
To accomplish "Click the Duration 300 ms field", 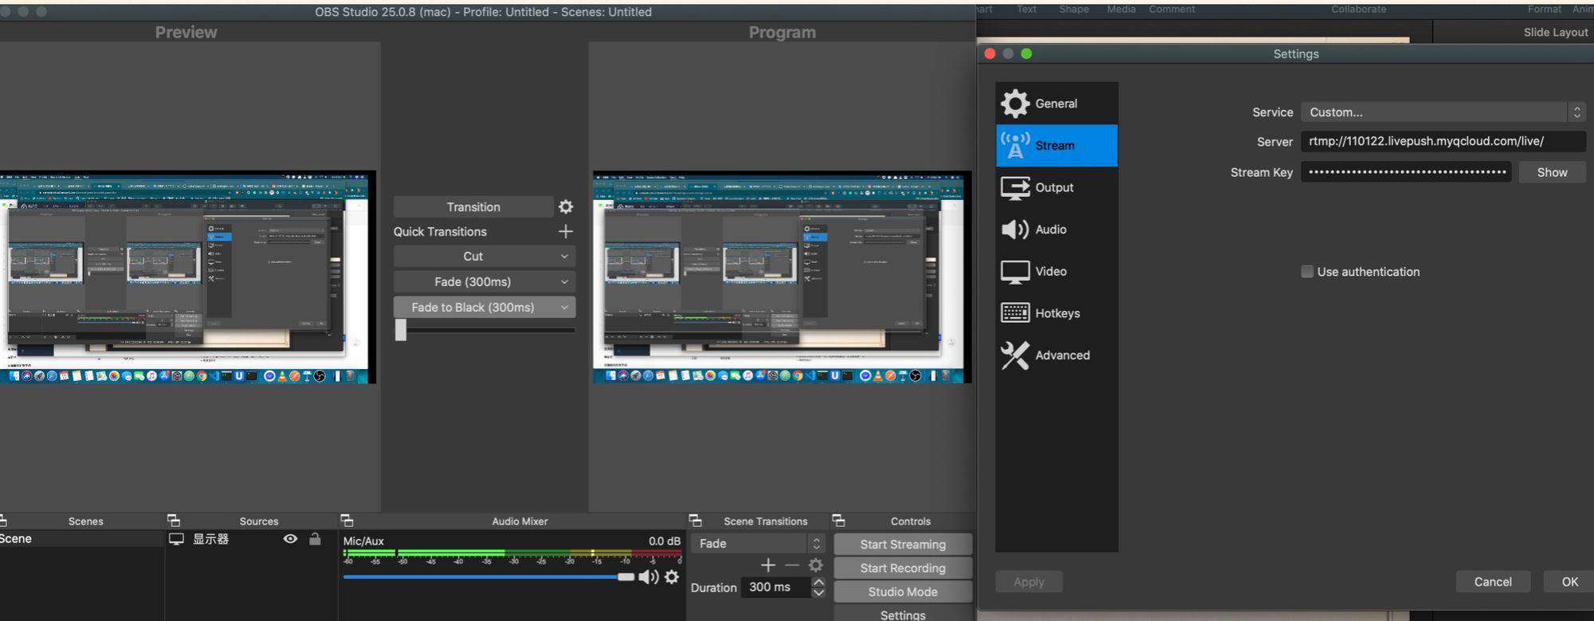I will [775, 588].
